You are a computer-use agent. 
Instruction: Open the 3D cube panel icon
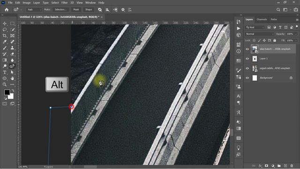239,35
